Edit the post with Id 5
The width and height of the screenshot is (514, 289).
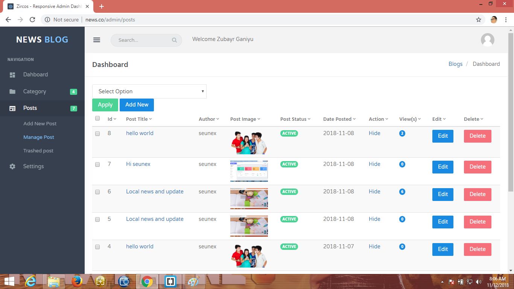[443, 222]
